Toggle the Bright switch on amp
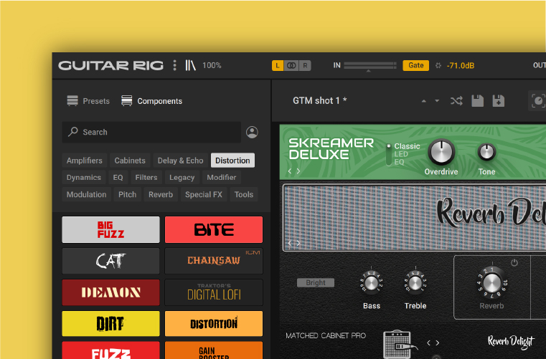The image size is (546, 359). pos(316,283)
